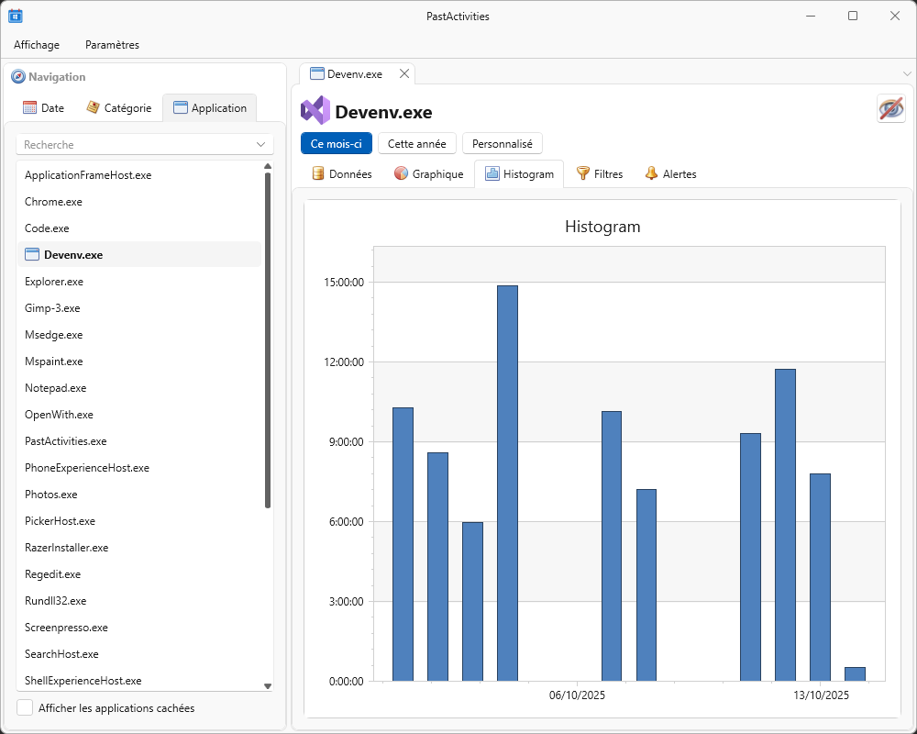
Task: Open the Paramètres menu
Action: [x=112, y=44]
